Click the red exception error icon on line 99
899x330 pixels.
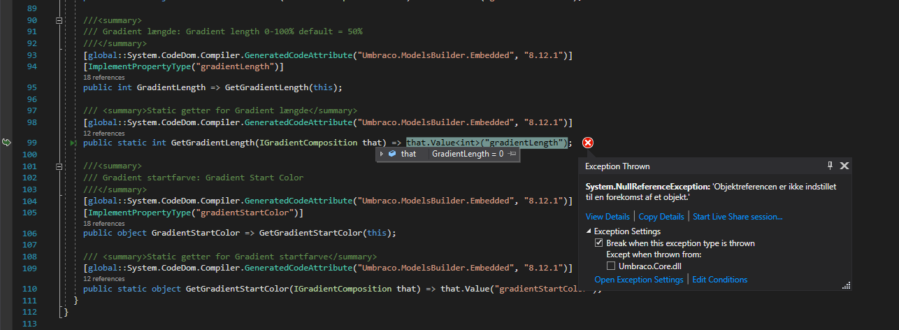[588, 143]
